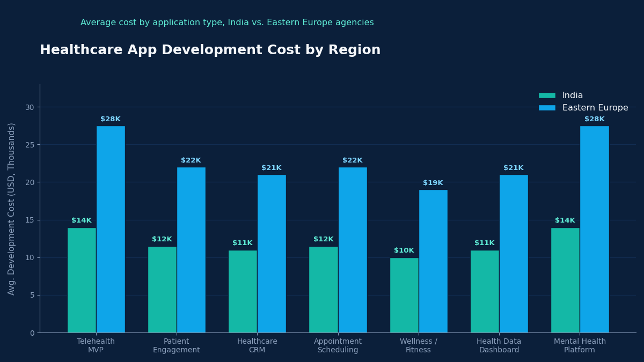The width and height of the screenshot is (644, 362).
Task: Select the India legend label
Action: (573, 95)
